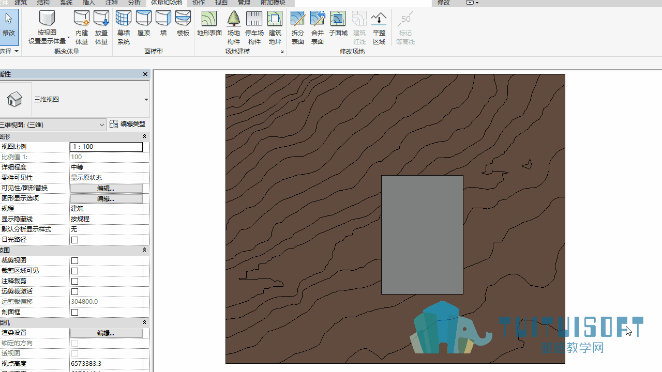Switch to the 视图 ribbon tab
The height and width of the screenshot is (372, 662).
(x=221, y=3)
